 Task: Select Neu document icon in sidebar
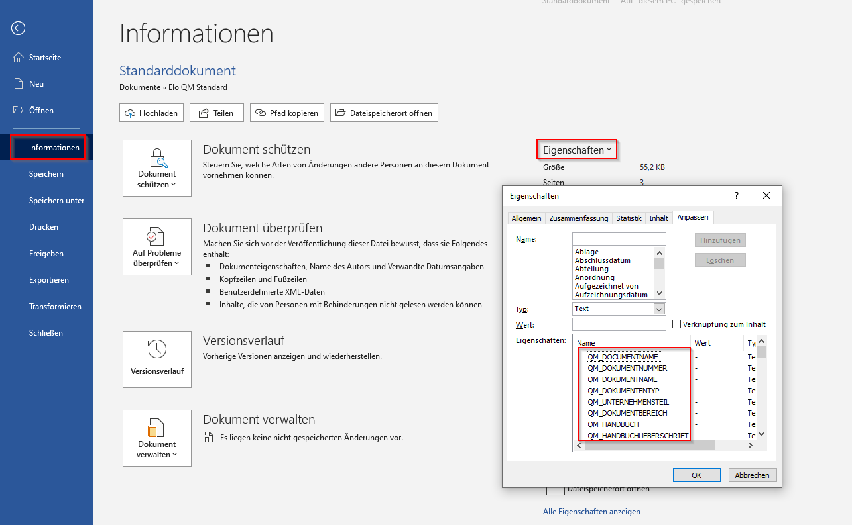[x=19, y=84]
